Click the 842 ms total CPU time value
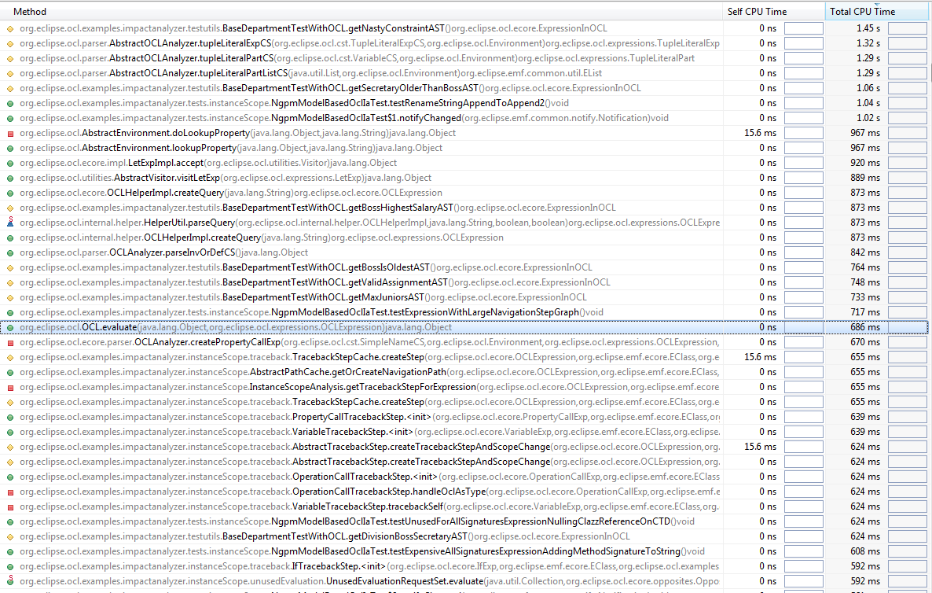Viewport: 932px width, 593px height. coord(865,252)
